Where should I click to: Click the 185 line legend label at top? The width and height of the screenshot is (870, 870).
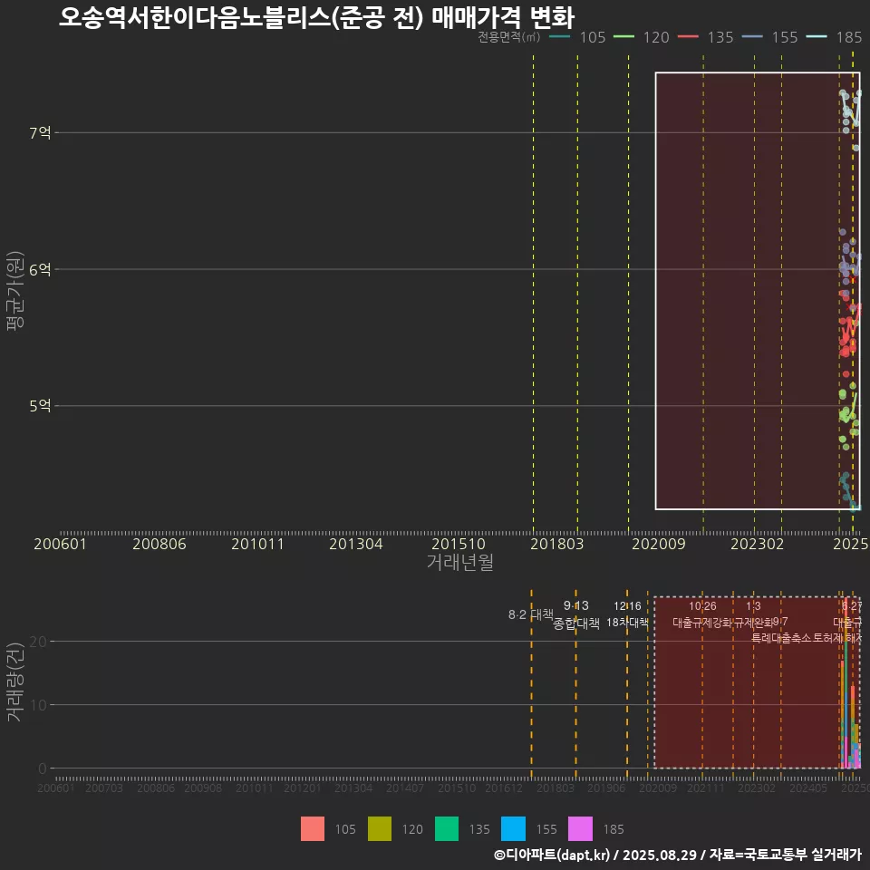point(849,37)
